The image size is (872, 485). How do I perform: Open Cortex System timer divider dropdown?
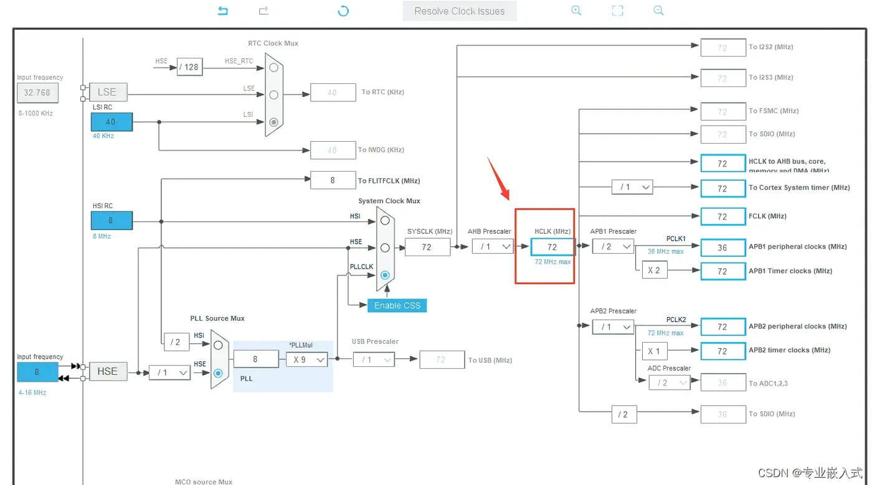coord(632,187)
